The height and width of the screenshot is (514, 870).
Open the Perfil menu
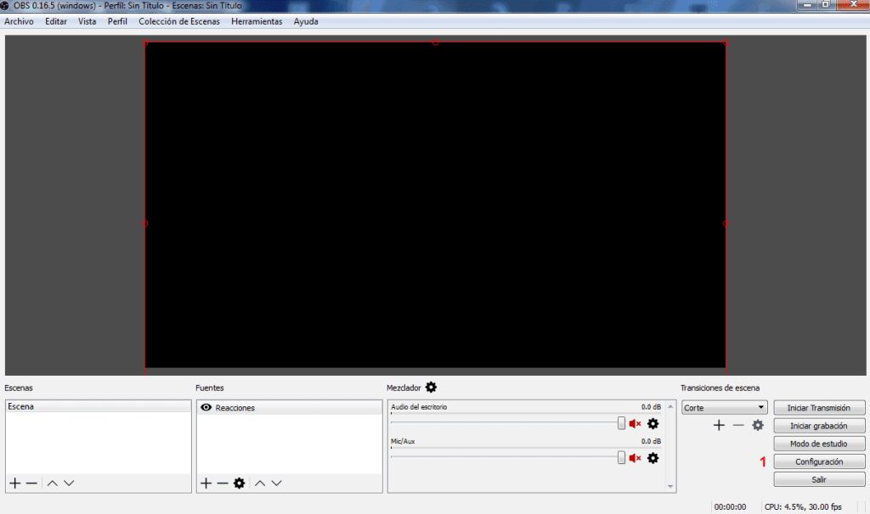click(117, 21)
